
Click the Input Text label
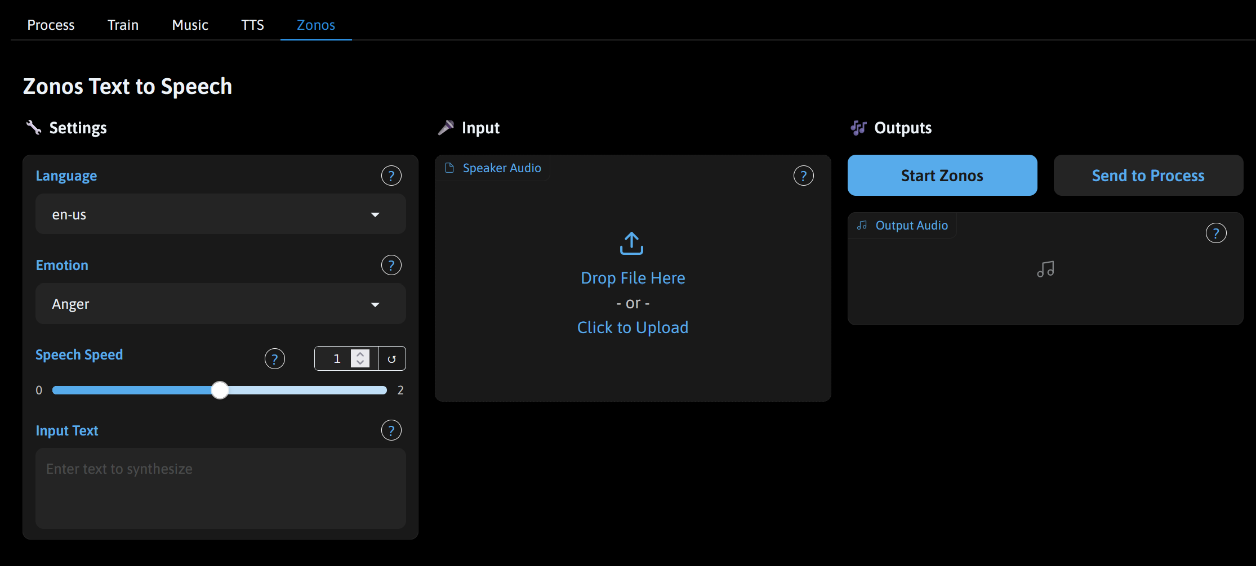(67, 431)
